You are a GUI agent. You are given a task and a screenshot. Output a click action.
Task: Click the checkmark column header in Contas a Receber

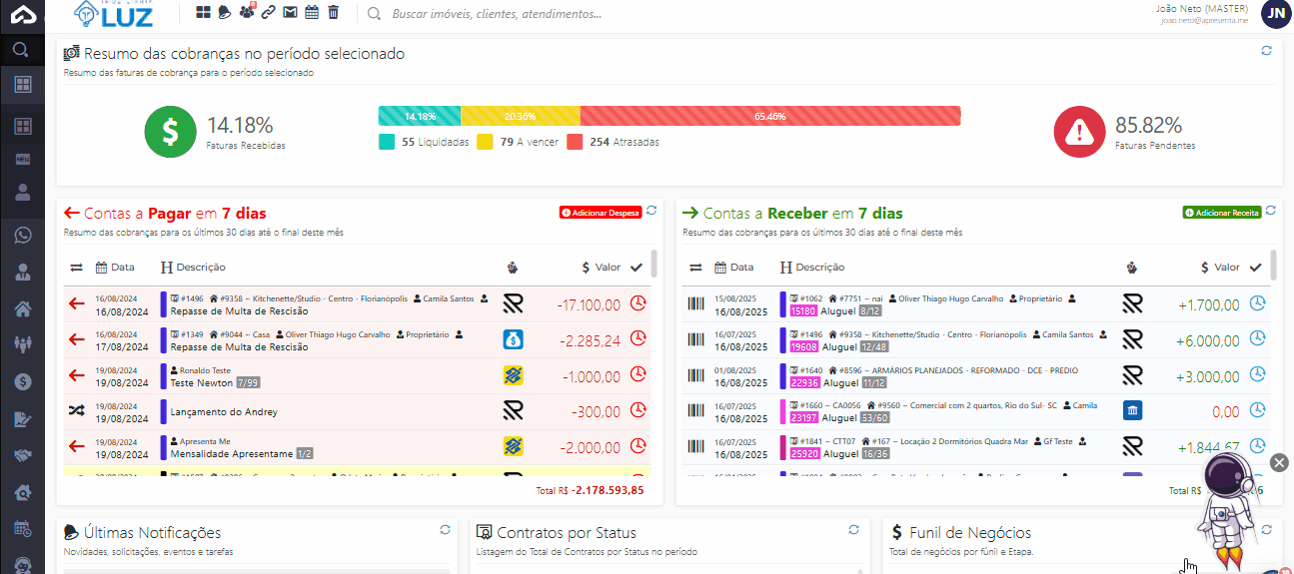[1256, 267]
